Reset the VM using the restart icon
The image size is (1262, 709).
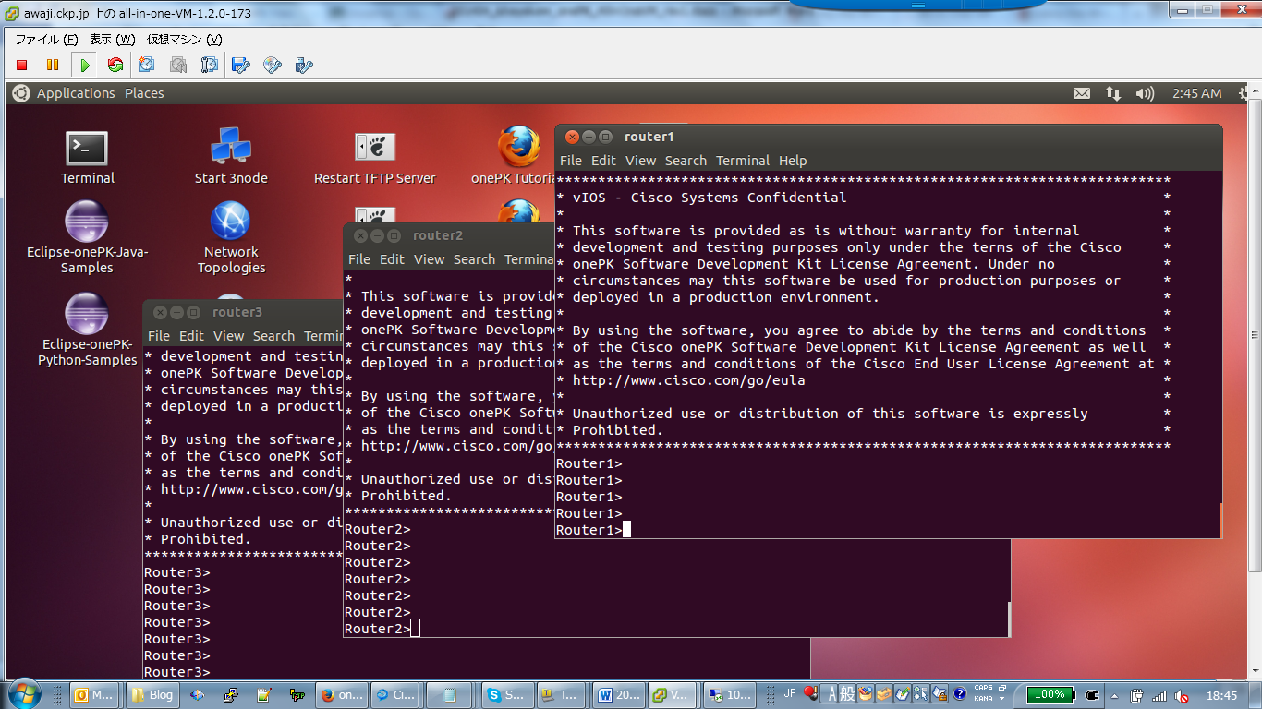coord(115,65)
